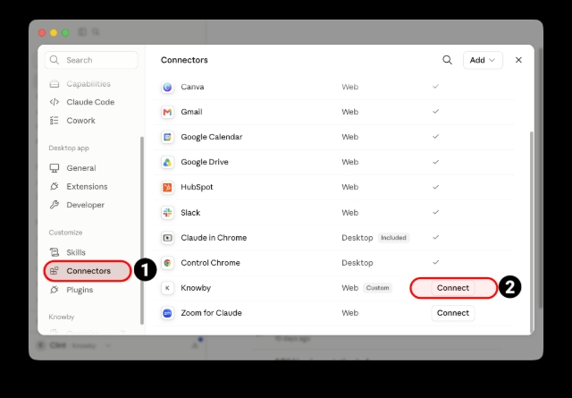Click the 'Custom' badge on Knowby
The image size is (572, 398).
(x=377, y=288)
